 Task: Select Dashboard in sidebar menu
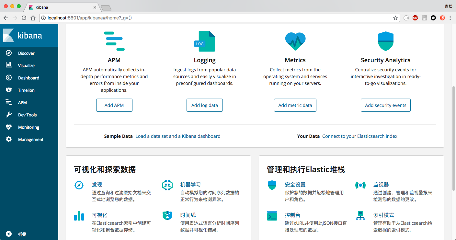28,78
